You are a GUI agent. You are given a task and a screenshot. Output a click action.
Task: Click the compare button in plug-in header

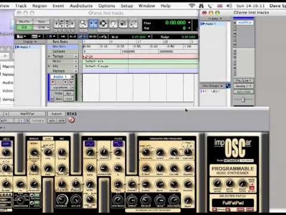(x=38, y=121)
